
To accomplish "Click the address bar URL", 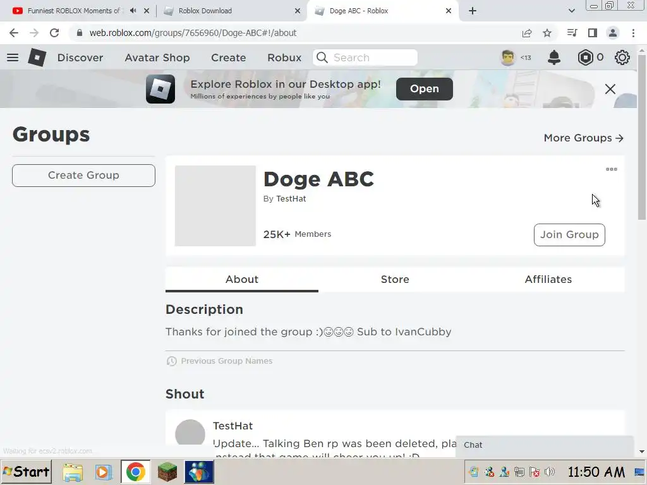I will pos(193,33).
